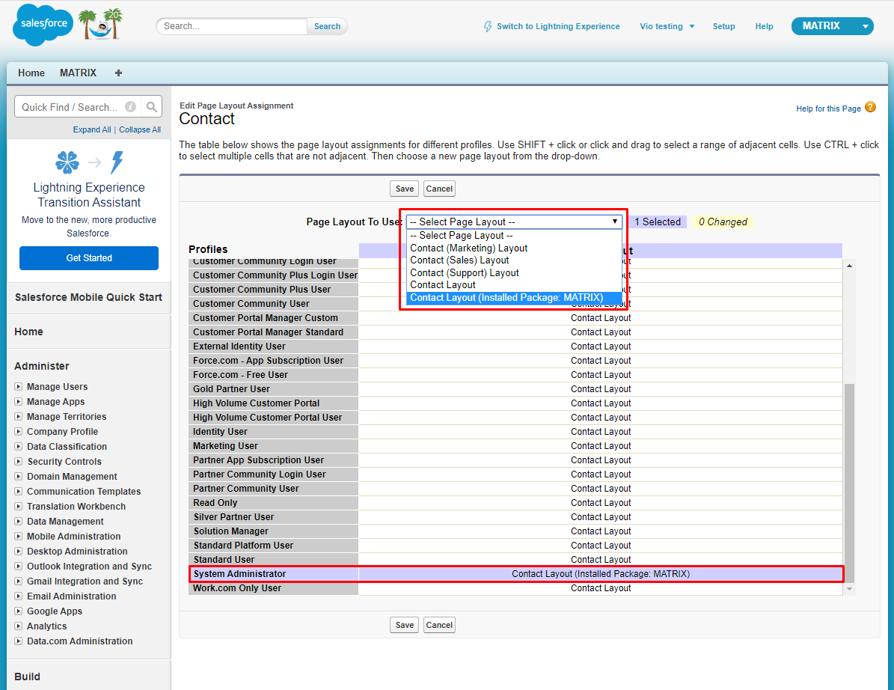The height and width of the screenshot is (690, 894).
Task: Click the Lightning Transition Assistant lightning bolt graphic
Action: [117, 162]
